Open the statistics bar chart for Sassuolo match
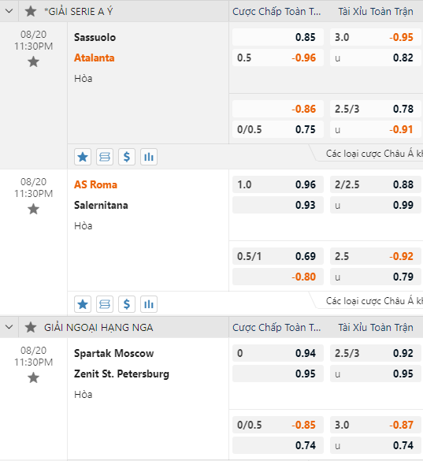 (149, 157)
